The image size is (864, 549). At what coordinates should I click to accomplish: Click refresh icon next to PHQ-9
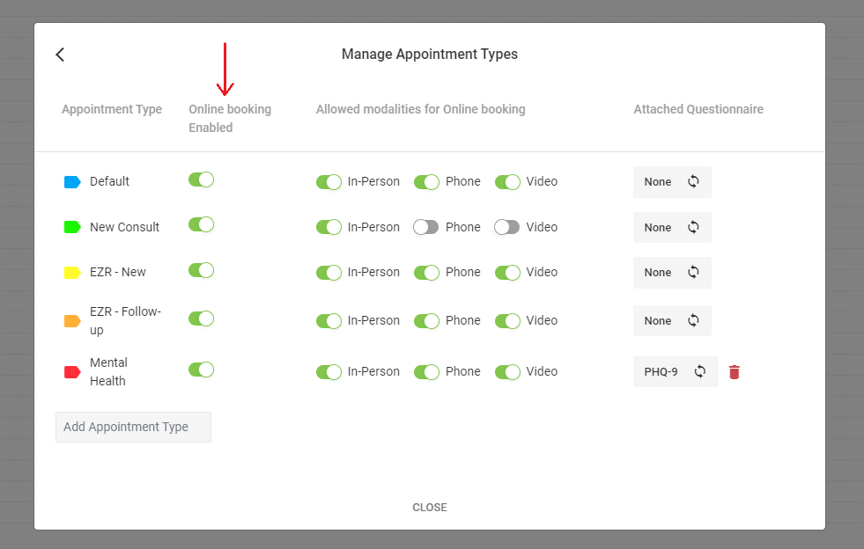pos(700,371)
